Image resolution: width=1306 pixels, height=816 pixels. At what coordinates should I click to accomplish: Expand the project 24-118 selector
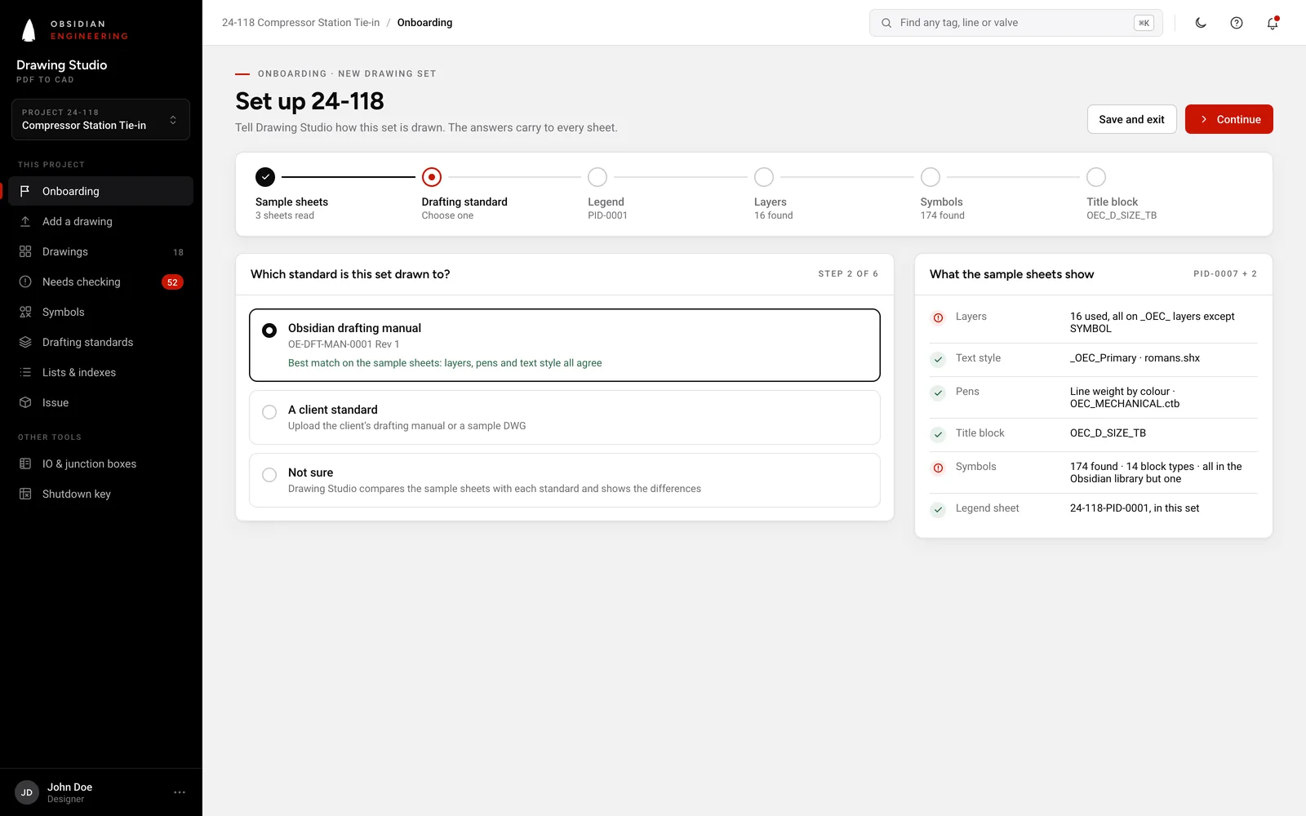[101, 119]
